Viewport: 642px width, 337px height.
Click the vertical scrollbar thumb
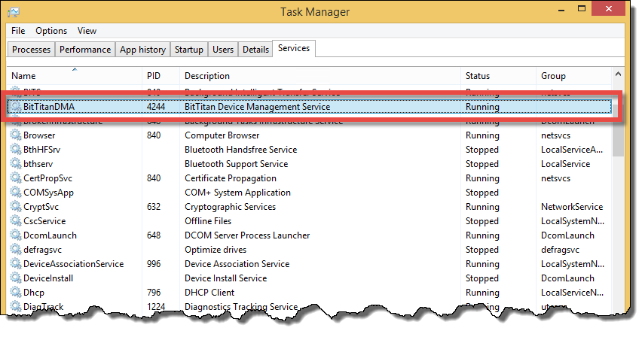(618, 130)
